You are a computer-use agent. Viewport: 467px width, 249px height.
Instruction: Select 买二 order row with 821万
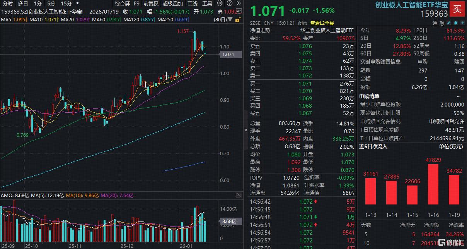(x=302, y=91)
